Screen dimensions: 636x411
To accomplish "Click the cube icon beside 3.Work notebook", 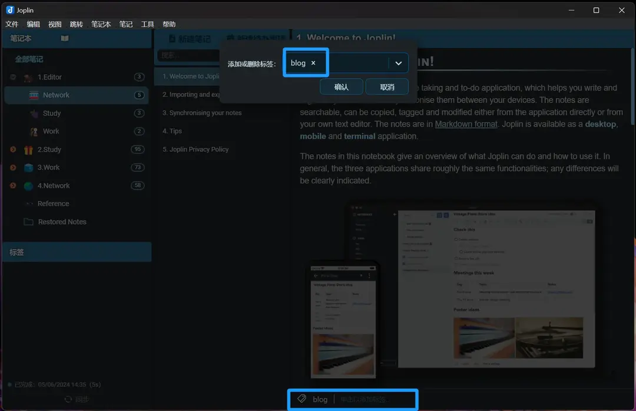I will coord(28,168).
